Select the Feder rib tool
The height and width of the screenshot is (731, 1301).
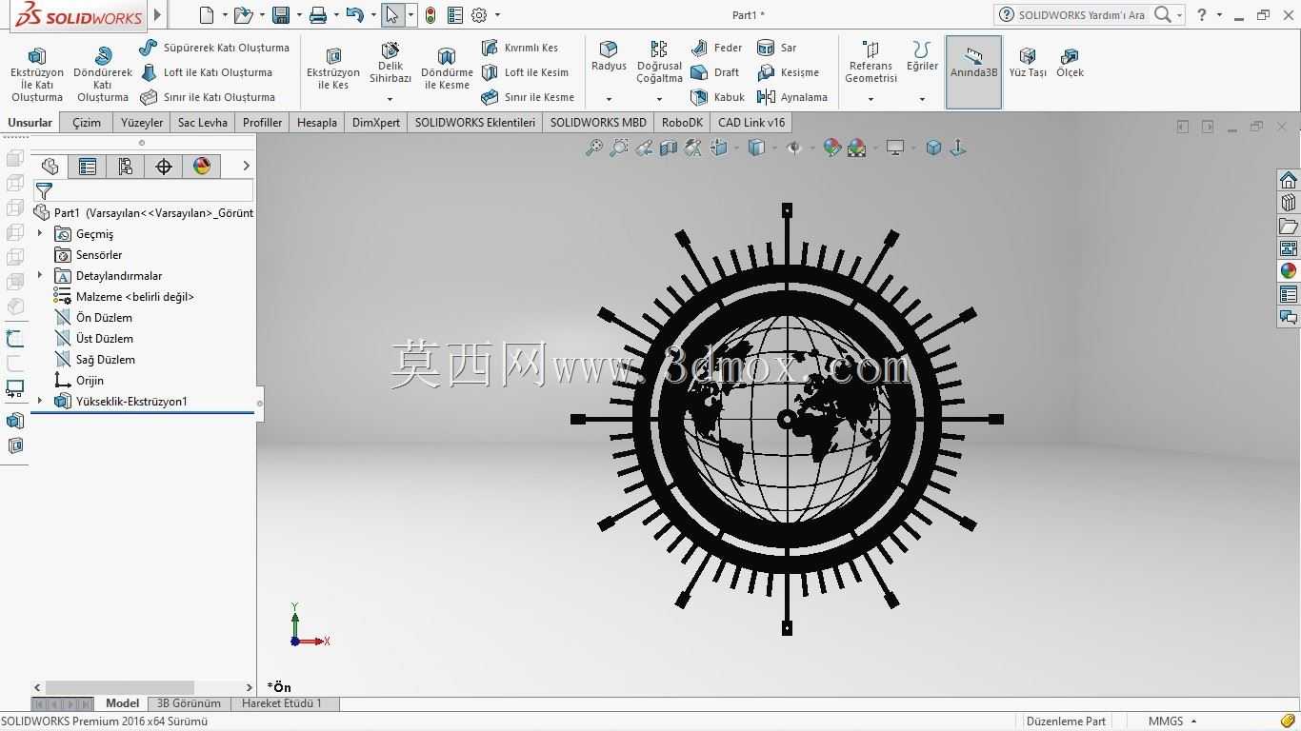pos(717,48)
